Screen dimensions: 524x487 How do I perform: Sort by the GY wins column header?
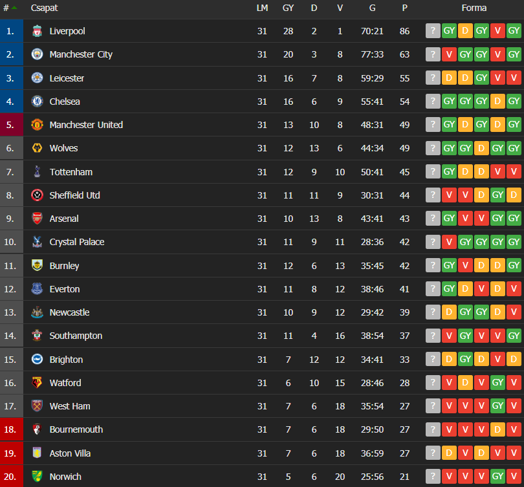(288, 8)
